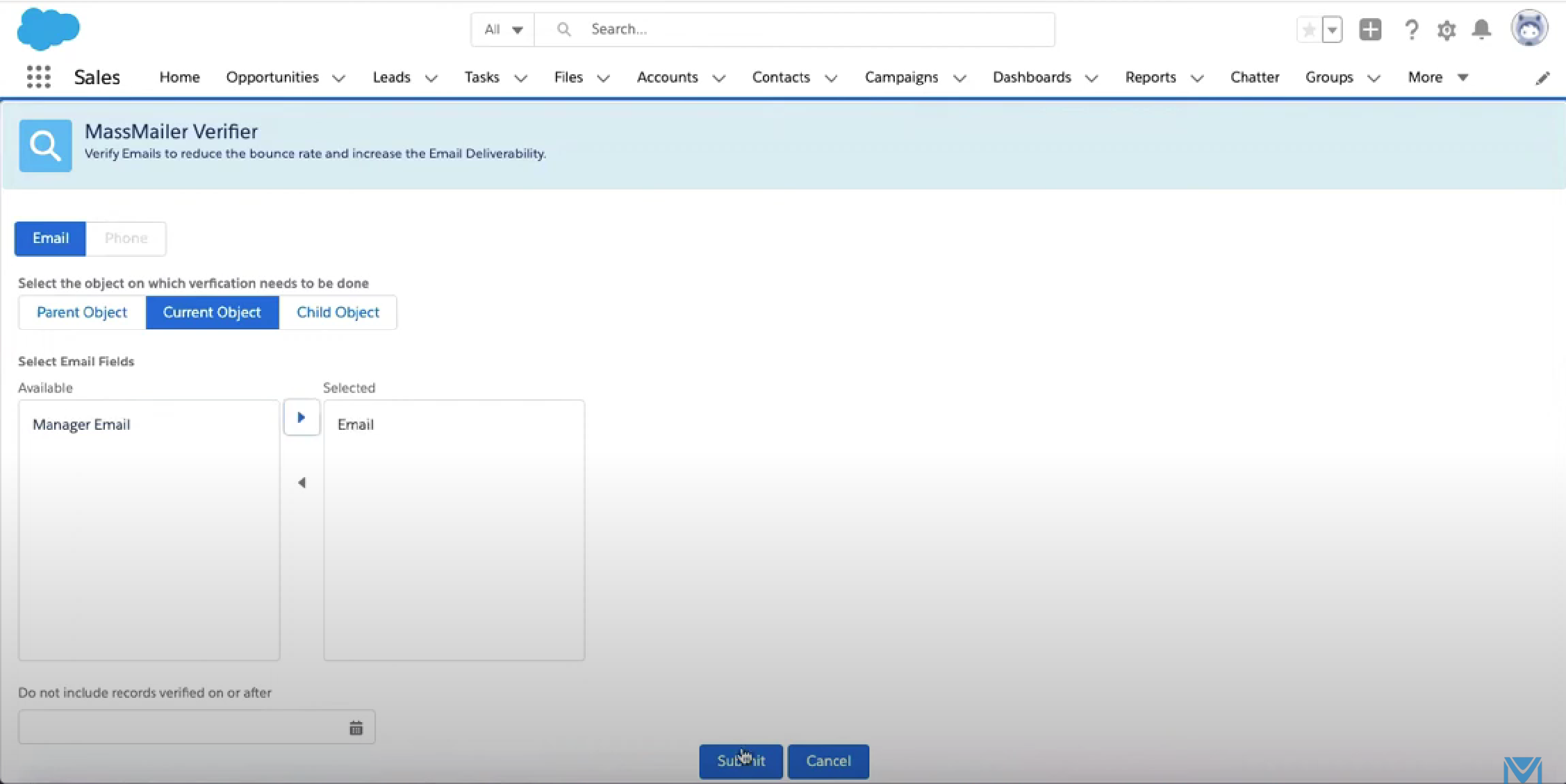Switch to Email verification toggle
The height and width of the screenshot is (784, 1566).
click(x=50, y=238)
